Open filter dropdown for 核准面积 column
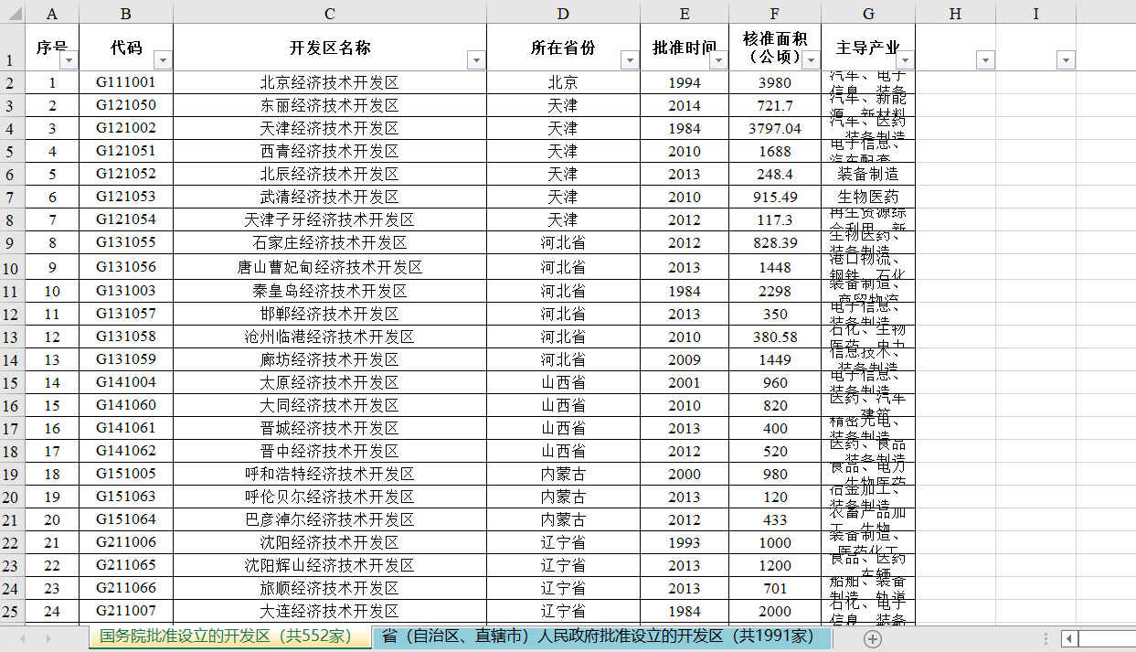 click(811, 59)
